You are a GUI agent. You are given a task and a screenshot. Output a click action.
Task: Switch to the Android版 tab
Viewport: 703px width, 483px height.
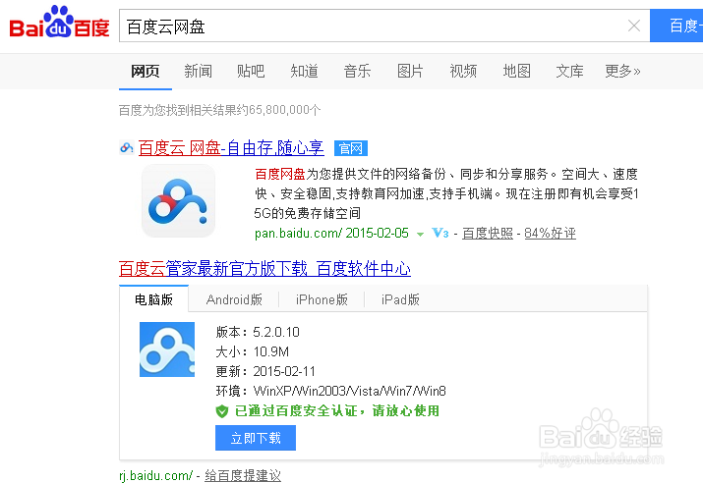[234, 299]
